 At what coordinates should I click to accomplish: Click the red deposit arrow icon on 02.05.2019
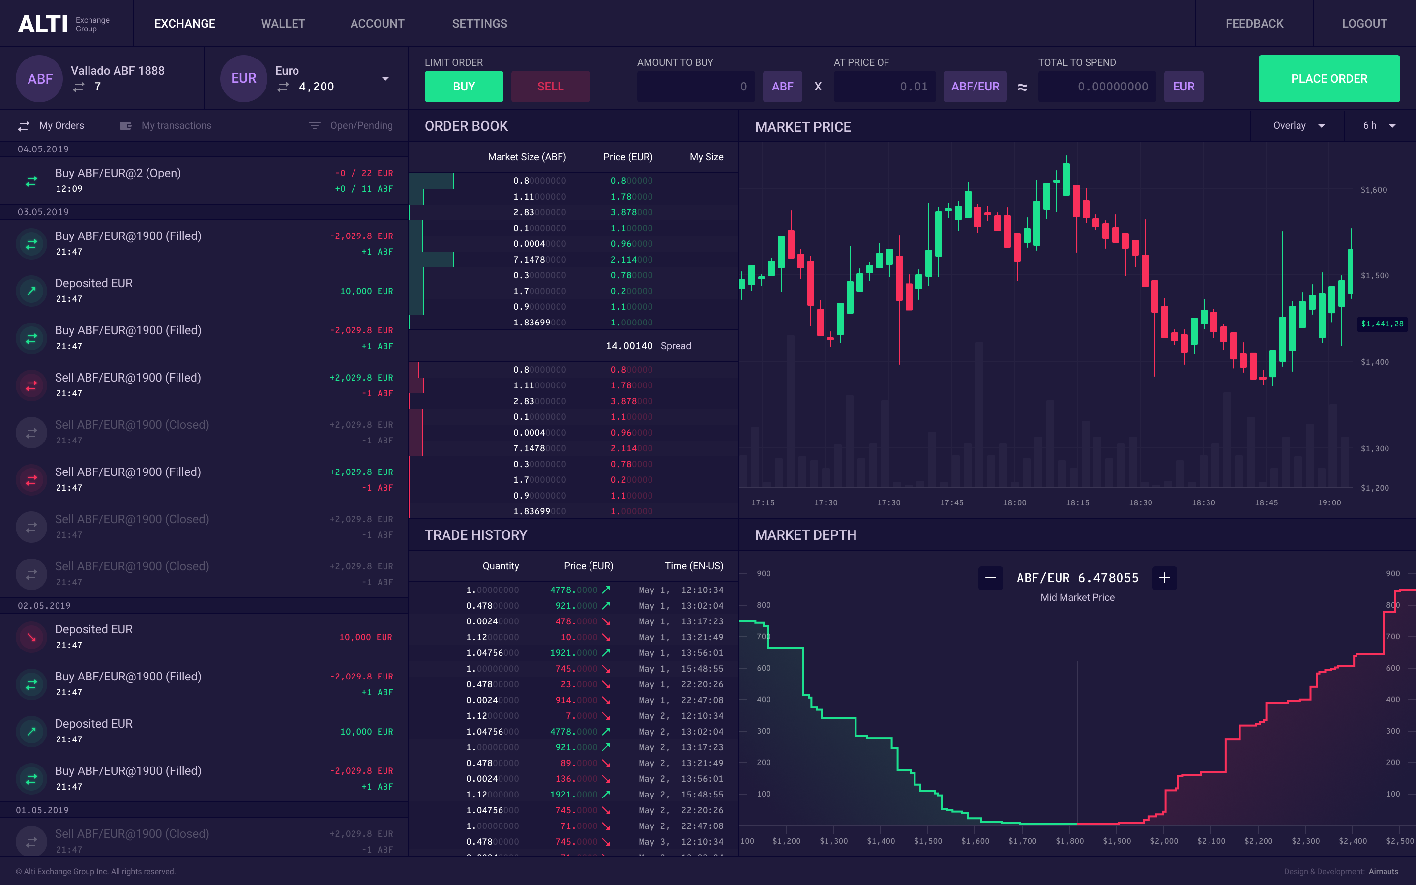tap(31, 637)
